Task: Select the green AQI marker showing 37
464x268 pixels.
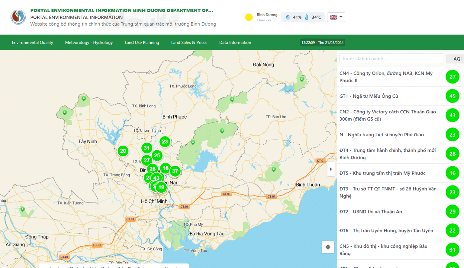Action: click(x=175, y=171)
